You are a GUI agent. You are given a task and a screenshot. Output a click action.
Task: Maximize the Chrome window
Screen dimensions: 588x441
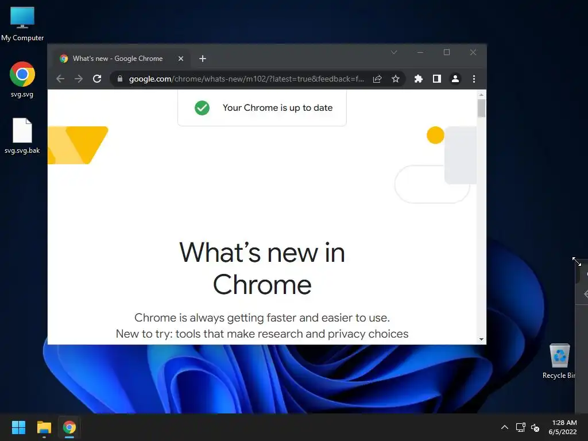447,52
